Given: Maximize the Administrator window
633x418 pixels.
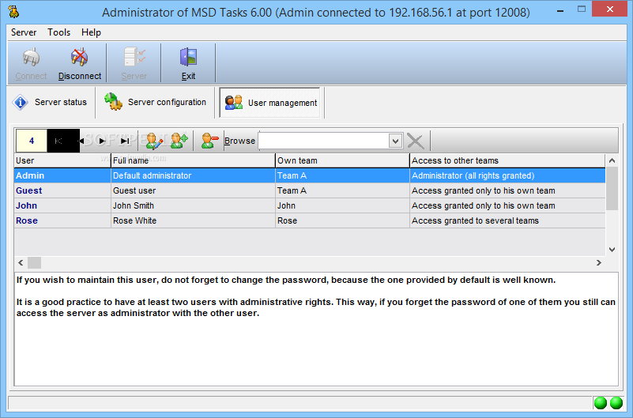Looking at the screenshot, I should (x=582, y=9).
